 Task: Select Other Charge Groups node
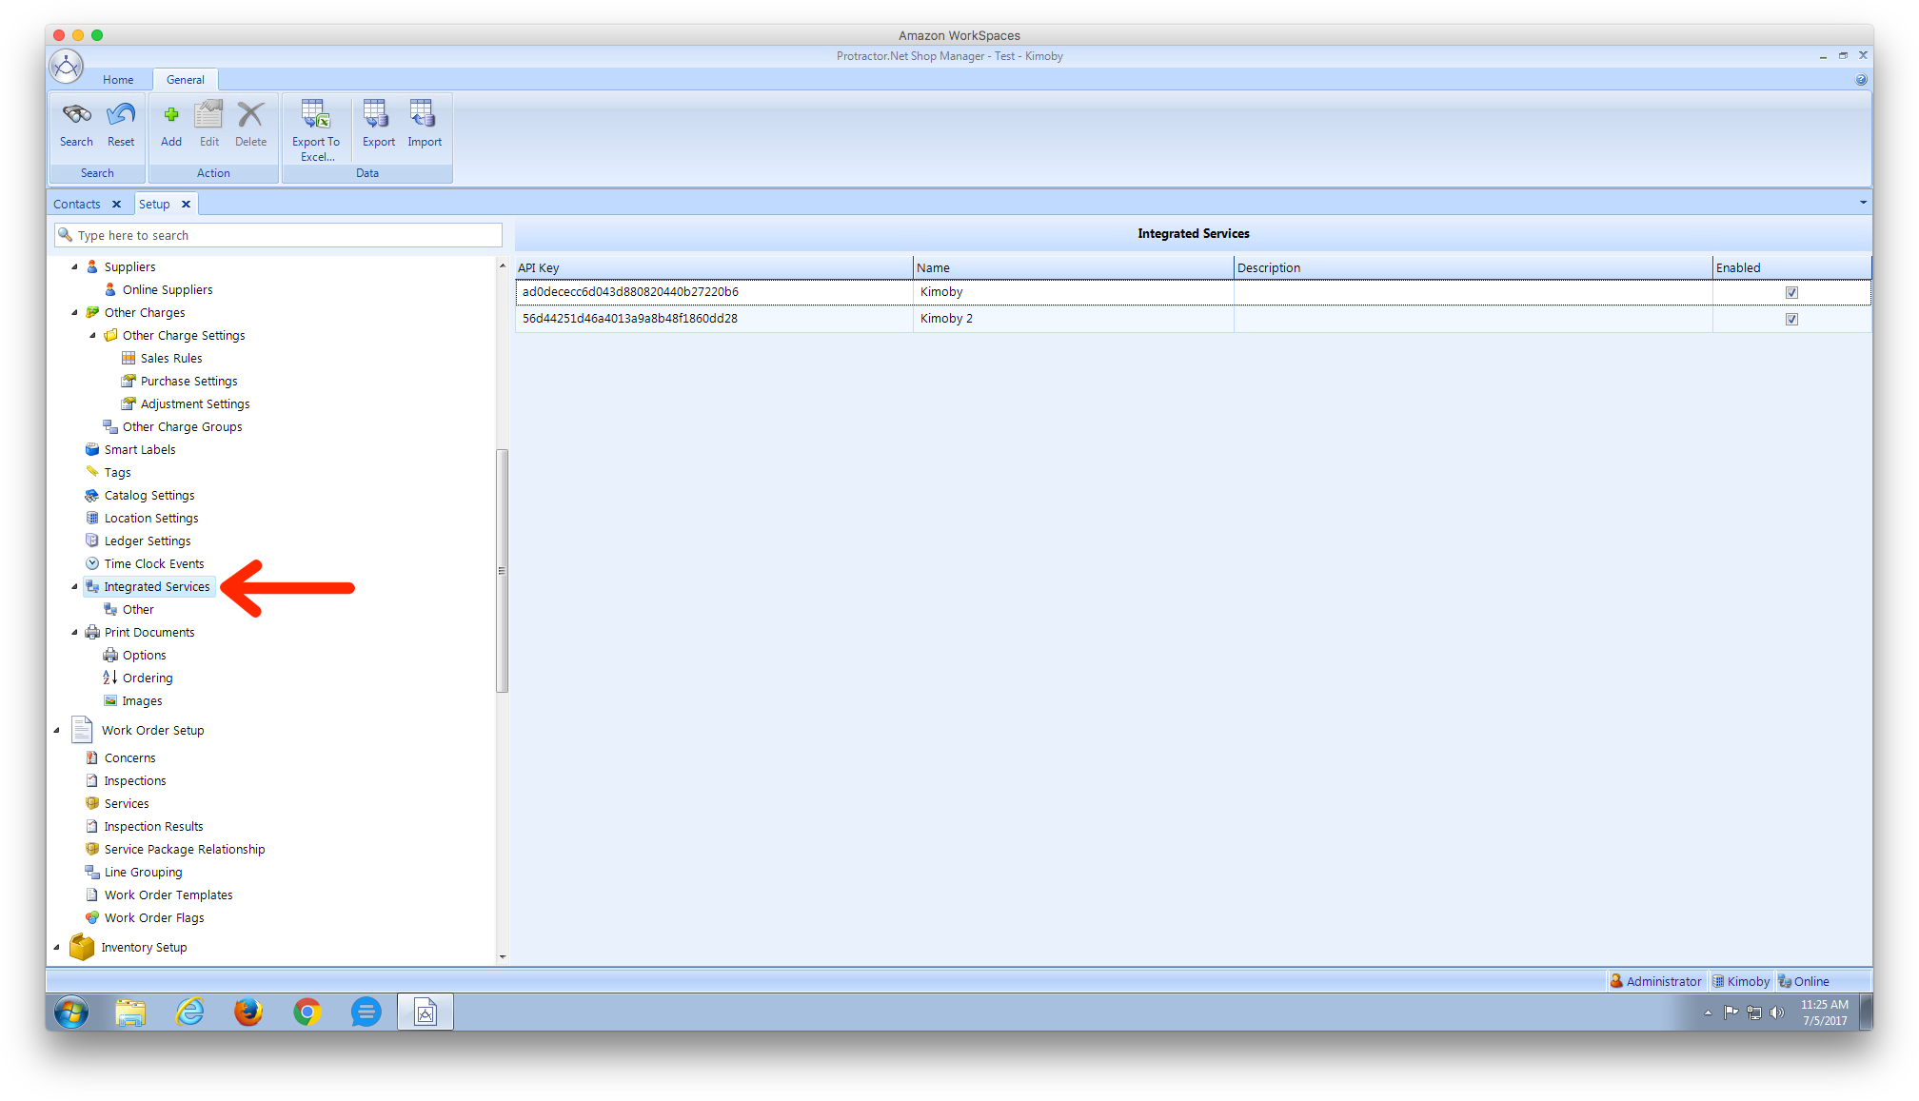pyautogui.click(x=182, y=427)
